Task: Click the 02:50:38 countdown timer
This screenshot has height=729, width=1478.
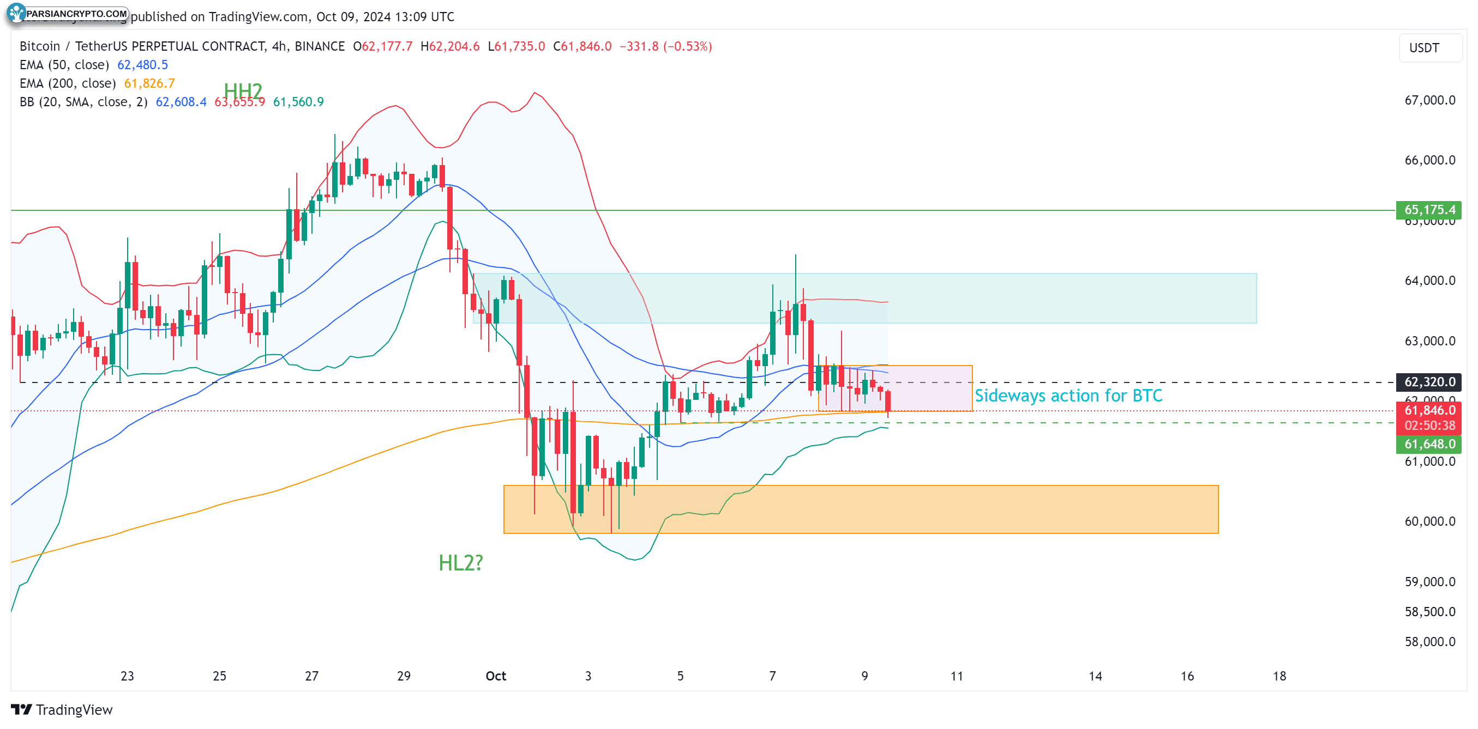Action: (x=1429, y=425)
